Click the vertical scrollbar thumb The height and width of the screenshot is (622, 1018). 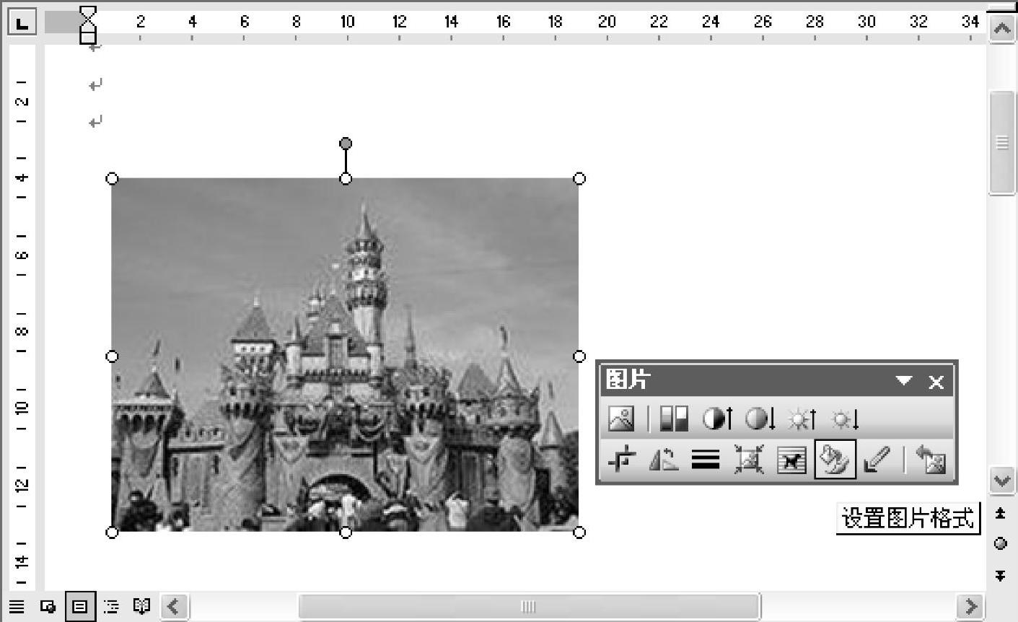coord(1001,142)
